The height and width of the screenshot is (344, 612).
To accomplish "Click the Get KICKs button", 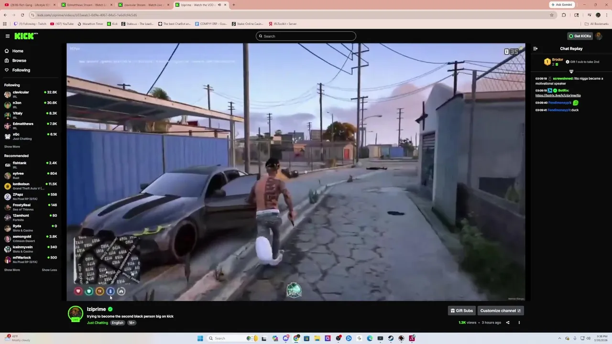I will pyautogui.click(x=580, y=36).
